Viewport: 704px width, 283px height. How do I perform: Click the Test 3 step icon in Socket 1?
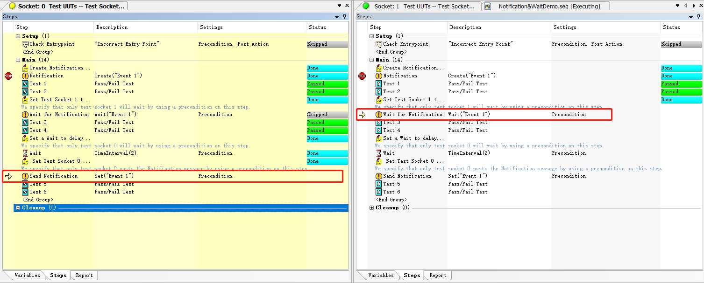pos(379,122)
